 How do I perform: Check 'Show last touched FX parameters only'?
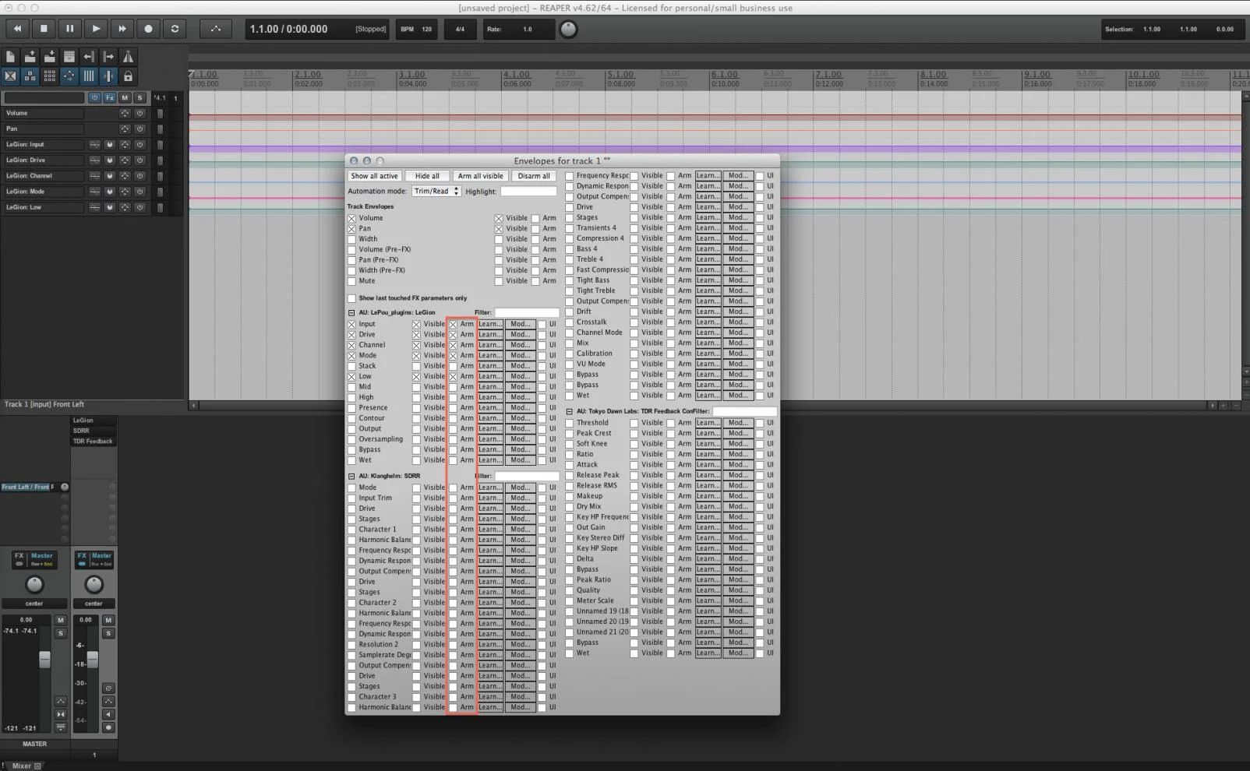pyautogui.click(x=351, y=298)
